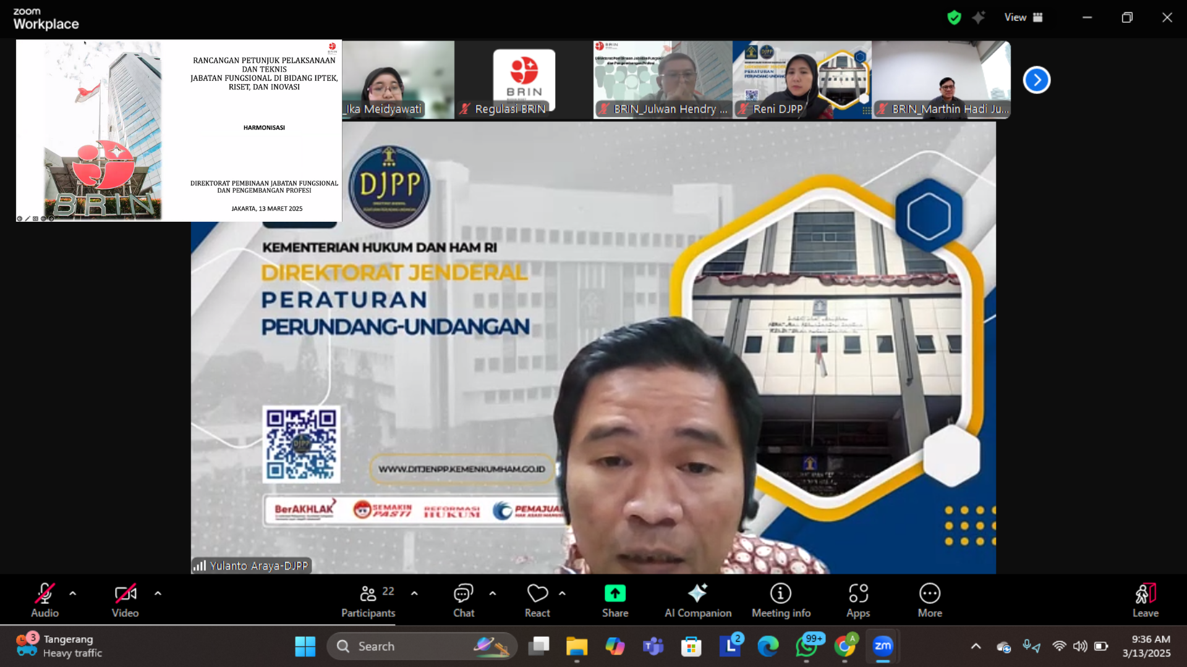
Task: Start camera with Video button
Action: [x=125, y=600]
